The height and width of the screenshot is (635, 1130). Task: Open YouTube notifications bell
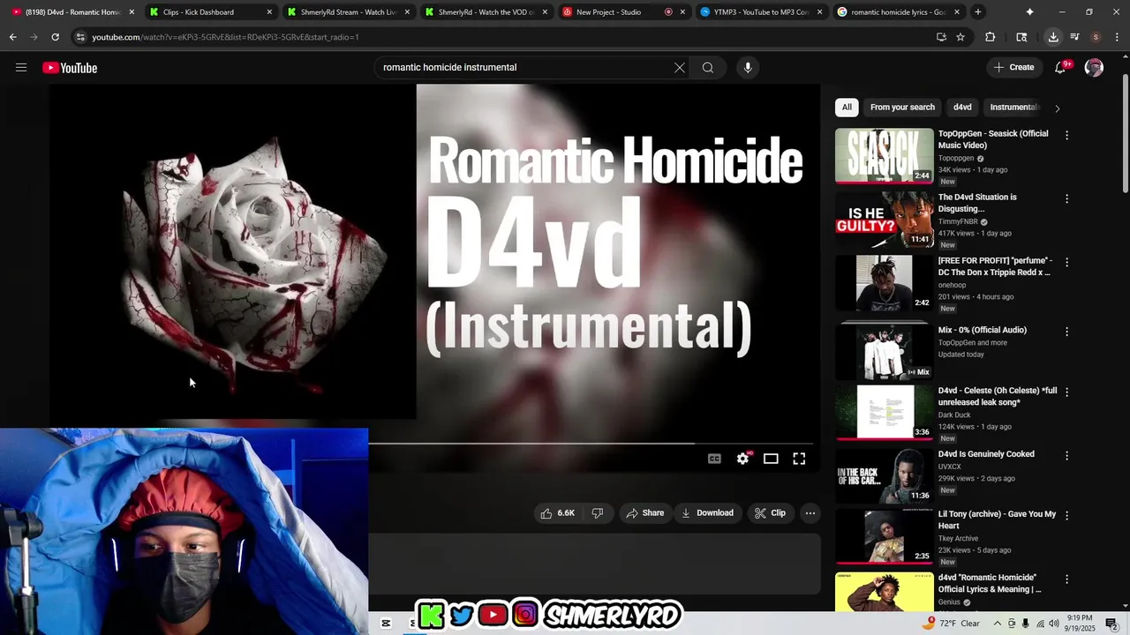(x=1061, y=68)
